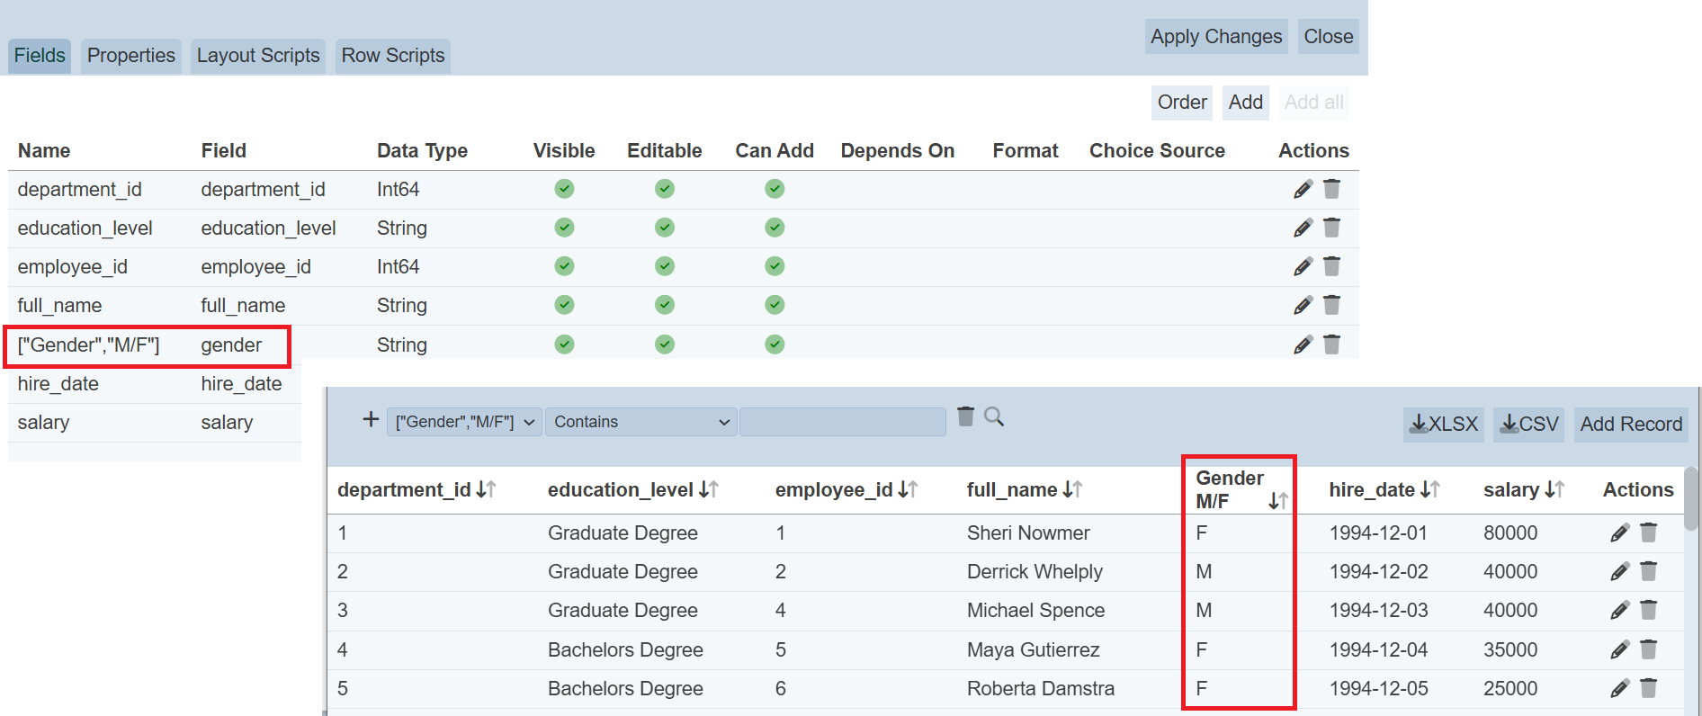Edit Sheri Nowmer's record with pencil icon
This screenshot has width=1702, height=716.
point(1619,533)
